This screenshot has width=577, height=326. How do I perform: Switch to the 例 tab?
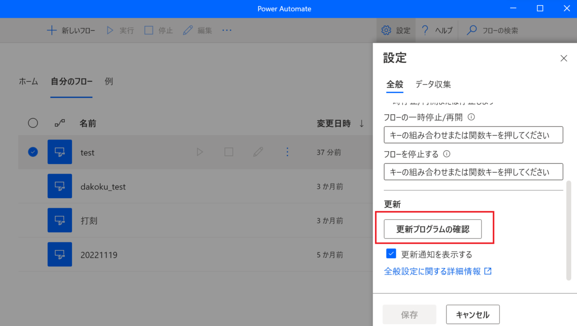[108, 81]
